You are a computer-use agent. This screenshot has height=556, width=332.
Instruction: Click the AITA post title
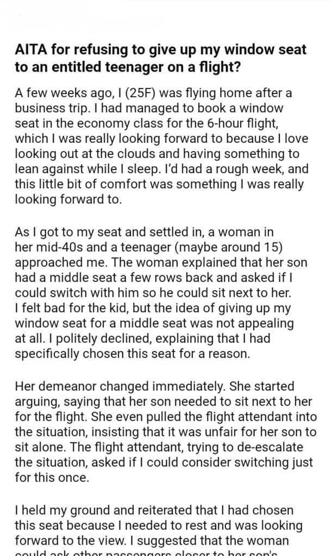click(x=160, y=58)
